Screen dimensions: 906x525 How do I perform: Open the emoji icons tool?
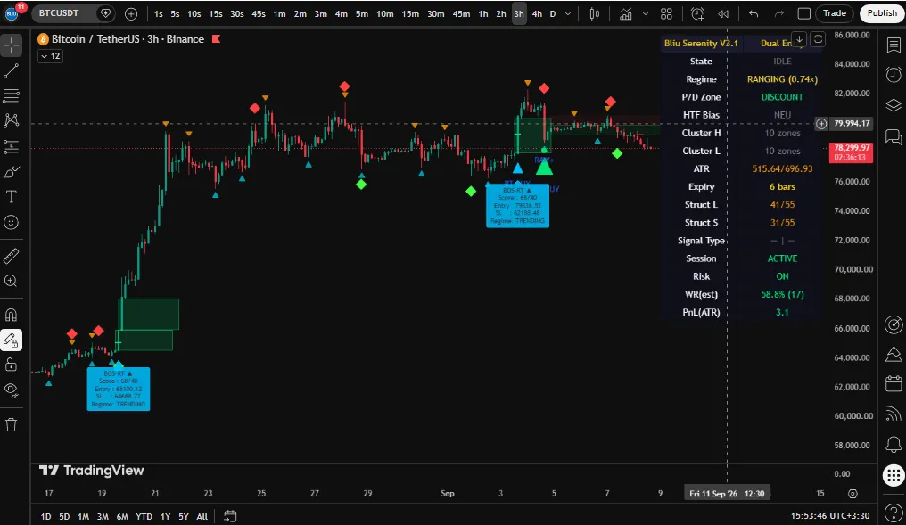(11, 222)
